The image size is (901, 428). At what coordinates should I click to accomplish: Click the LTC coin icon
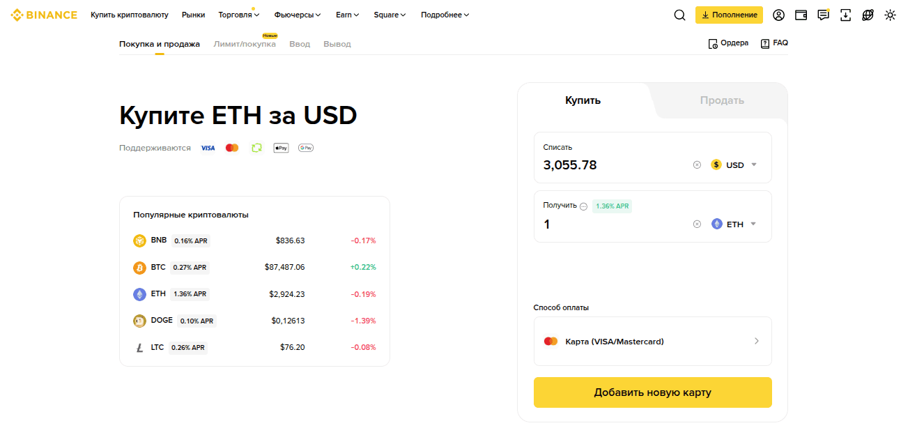coord(139,347)
